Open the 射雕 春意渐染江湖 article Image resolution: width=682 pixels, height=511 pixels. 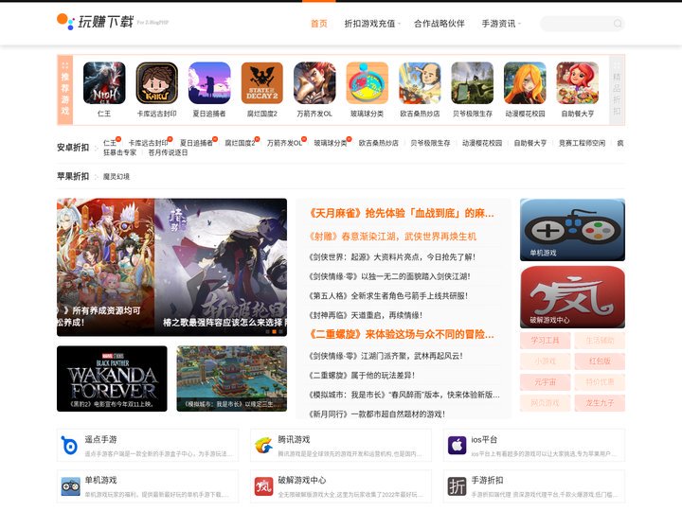393,237
